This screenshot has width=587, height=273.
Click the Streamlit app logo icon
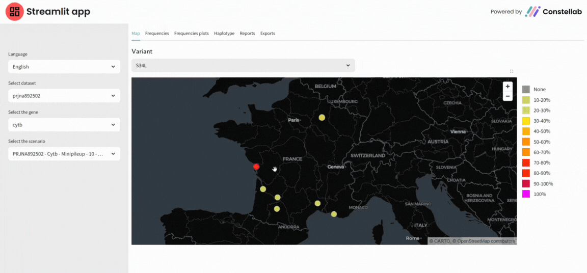click(x=14, y=12)
